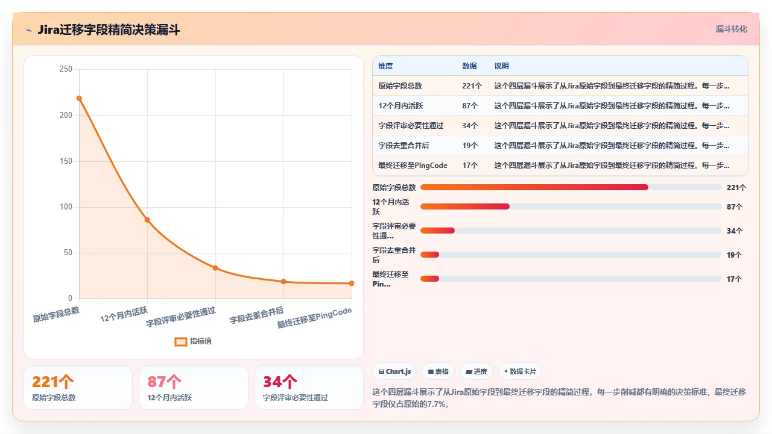Click the 最终迁移至PingCode data point on the chart
Image resolution: width=772 pixels, height=434 pixels.
tap(352, 284)
